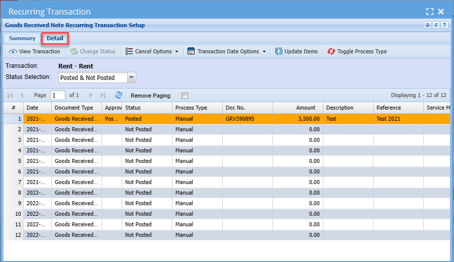Go to the next page arrow
The image size is (454, 262).
coord(91,95)
